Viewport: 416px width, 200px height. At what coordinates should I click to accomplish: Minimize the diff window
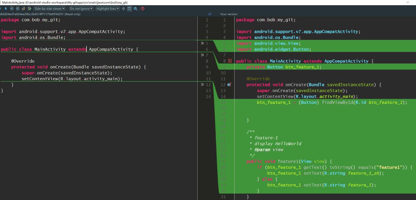pos(408,2)
